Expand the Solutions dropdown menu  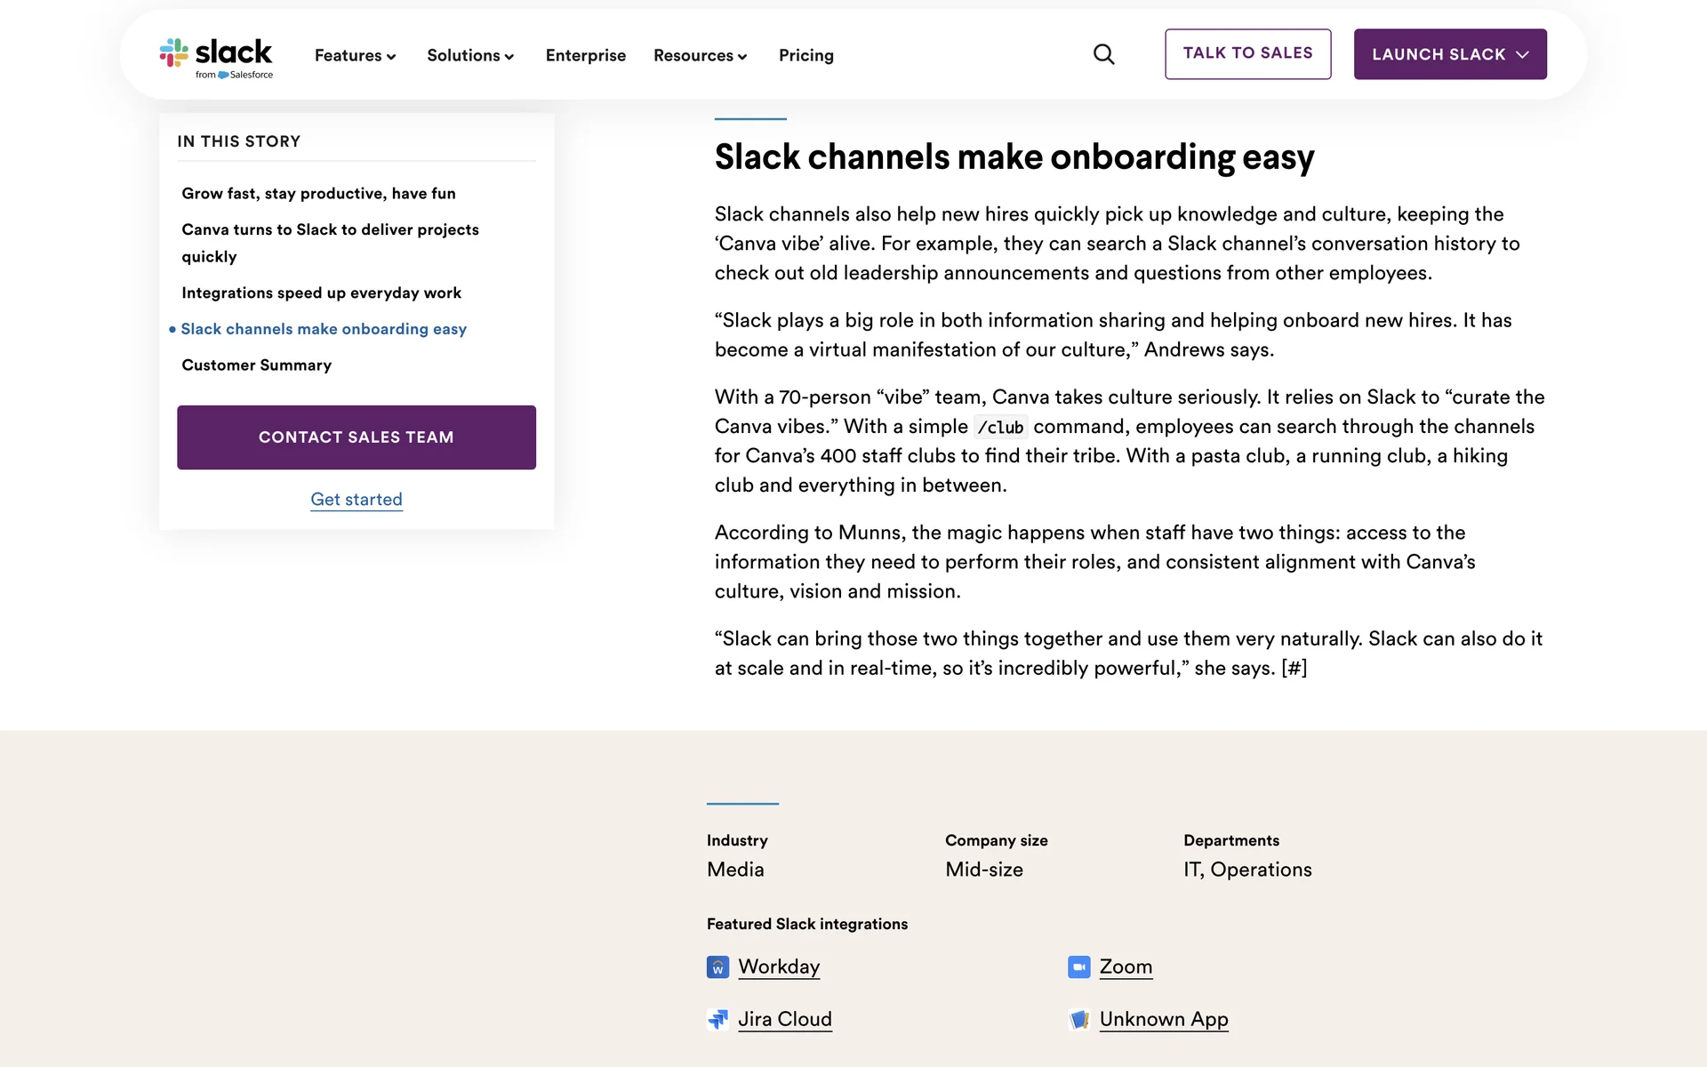pyautogui.click(x=470, y=55)
